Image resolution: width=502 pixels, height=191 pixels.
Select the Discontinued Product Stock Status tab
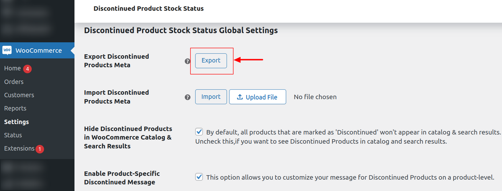tap(149, 8)
